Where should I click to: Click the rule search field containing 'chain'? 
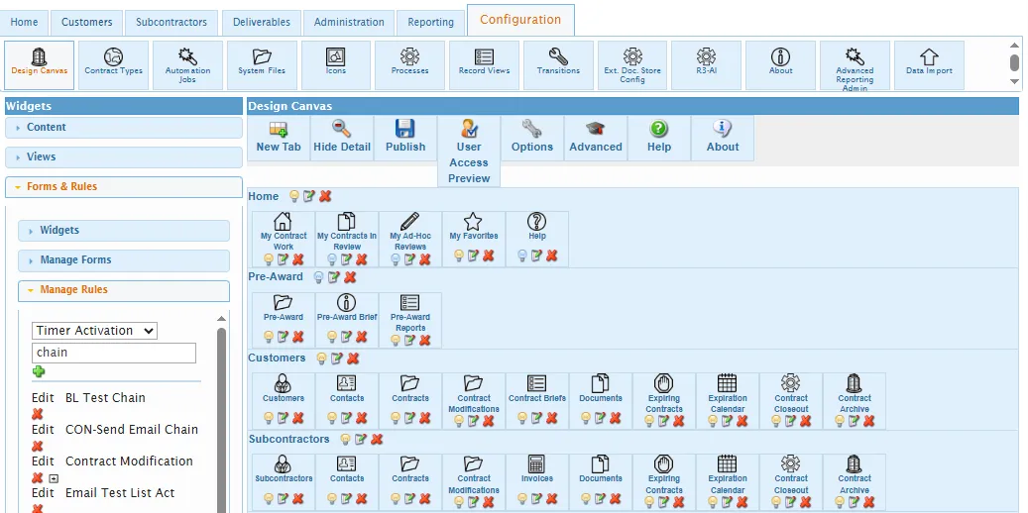[x=114, y=353]
